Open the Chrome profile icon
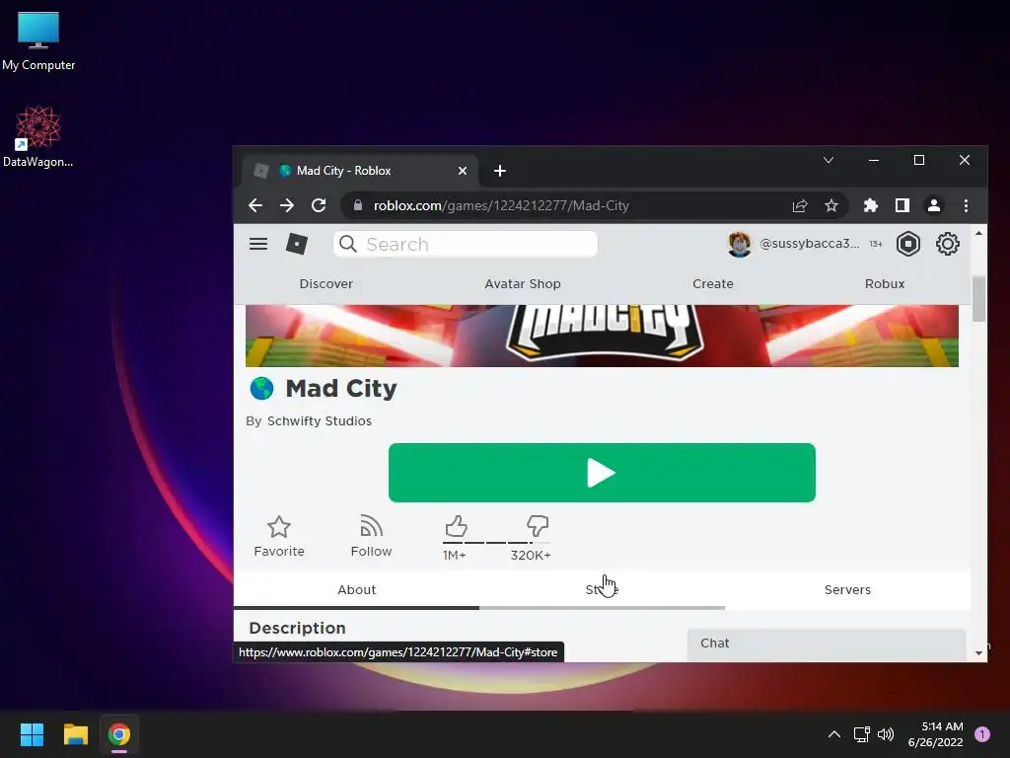 point(933,205)
